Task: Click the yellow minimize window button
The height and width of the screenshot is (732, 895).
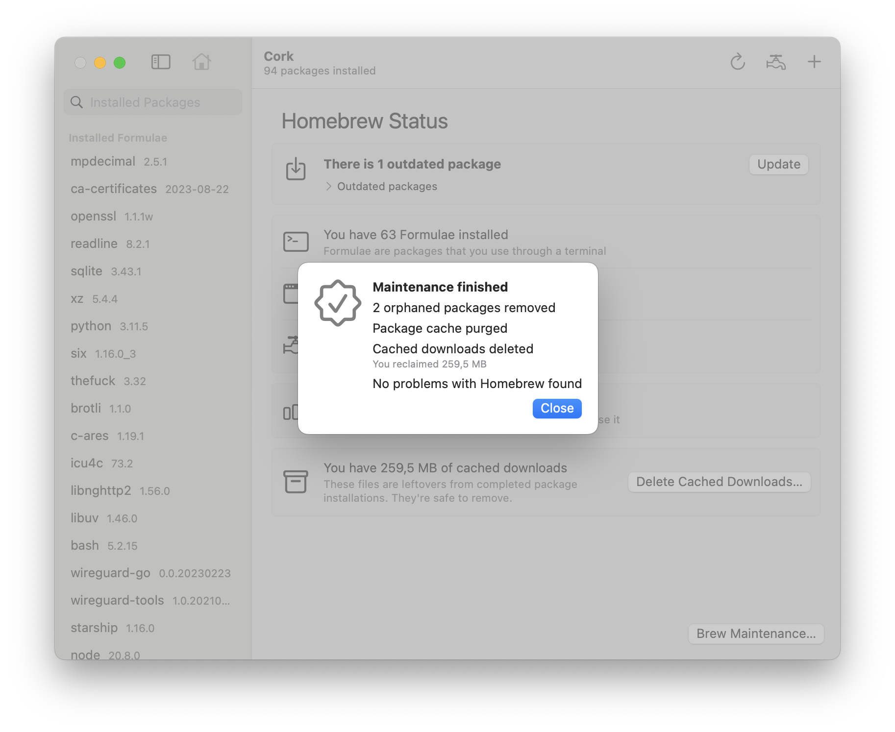Action: (x=100, y=63)
